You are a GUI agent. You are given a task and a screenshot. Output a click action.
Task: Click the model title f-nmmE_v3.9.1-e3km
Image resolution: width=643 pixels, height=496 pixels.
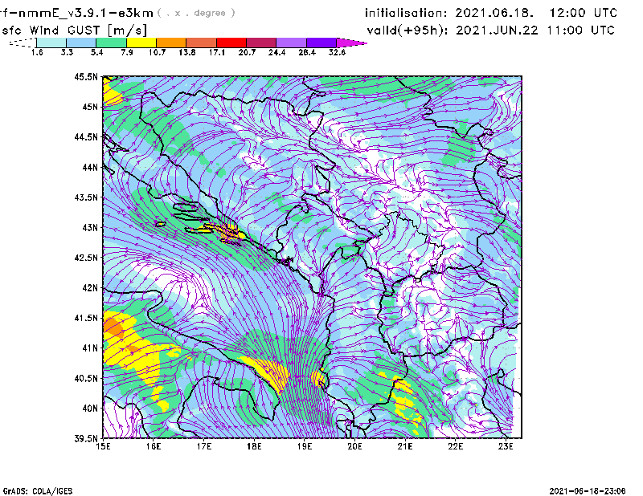[76, 13]
